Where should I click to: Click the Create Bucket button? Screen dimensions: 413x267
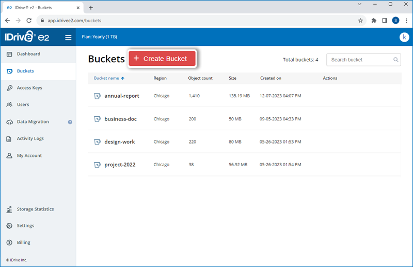(162, 59)
